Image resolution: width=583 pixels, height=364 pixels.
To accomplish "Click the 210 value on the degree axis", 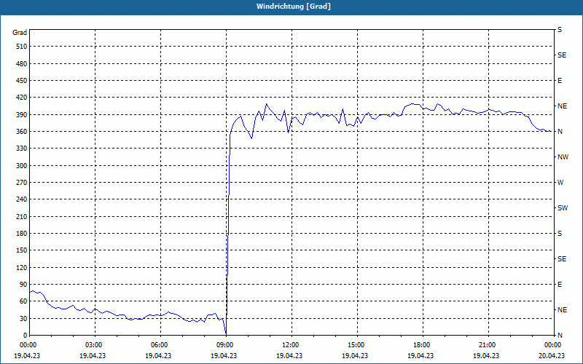I will [x=21, y=216].
